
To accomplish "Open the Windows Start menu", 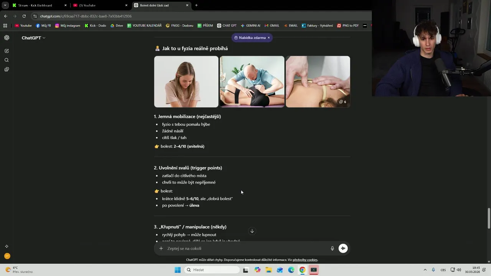I will tap(178, 270).
